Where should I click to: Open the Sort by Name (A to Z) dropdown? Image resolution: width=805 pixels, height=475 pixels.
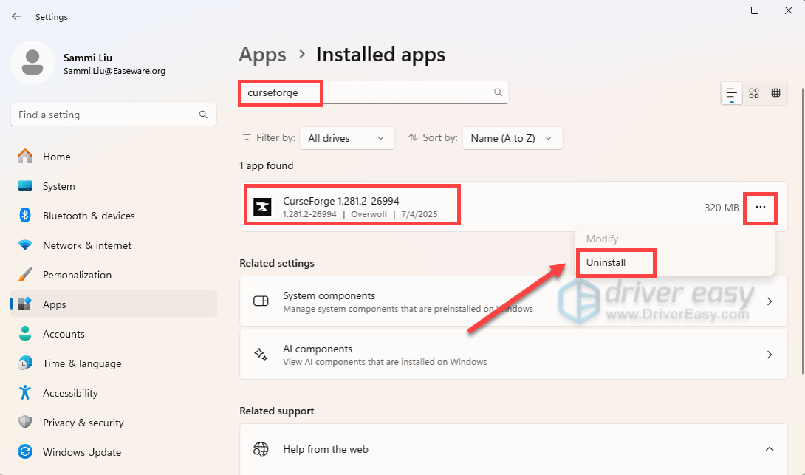[x=513, y=138]
